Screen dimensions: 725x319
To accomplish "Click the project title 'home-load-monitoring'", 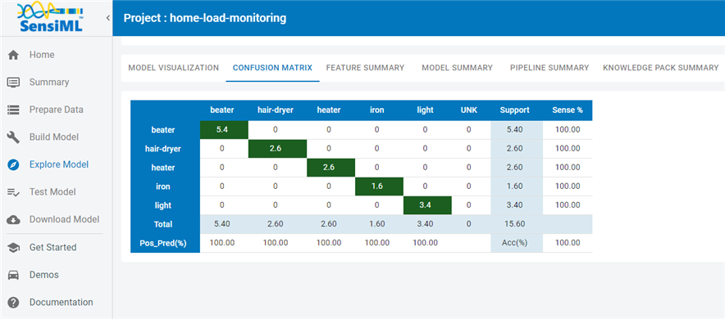I will (x=228, y=19).
